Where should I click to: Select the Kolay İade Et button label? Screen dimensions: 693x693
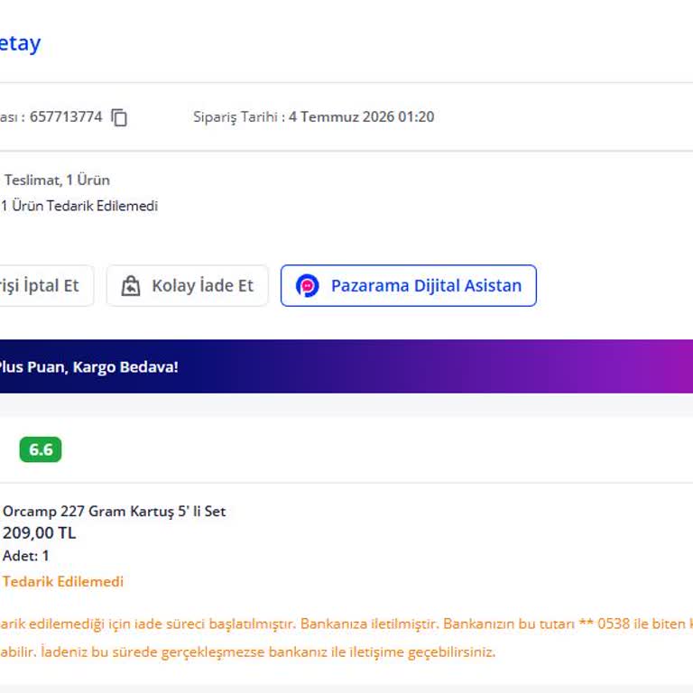pos(202,285)
